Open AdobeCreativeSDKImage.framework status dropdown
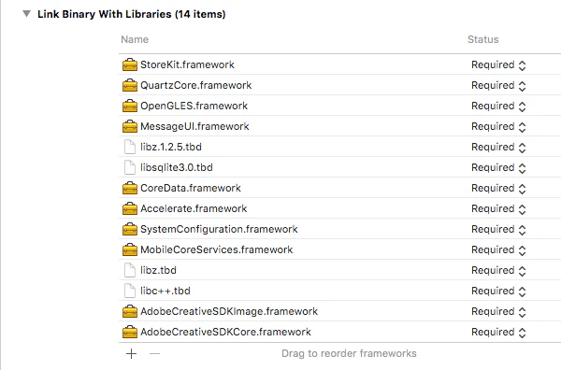Screen dimensions: 561x370 [498, 312]
